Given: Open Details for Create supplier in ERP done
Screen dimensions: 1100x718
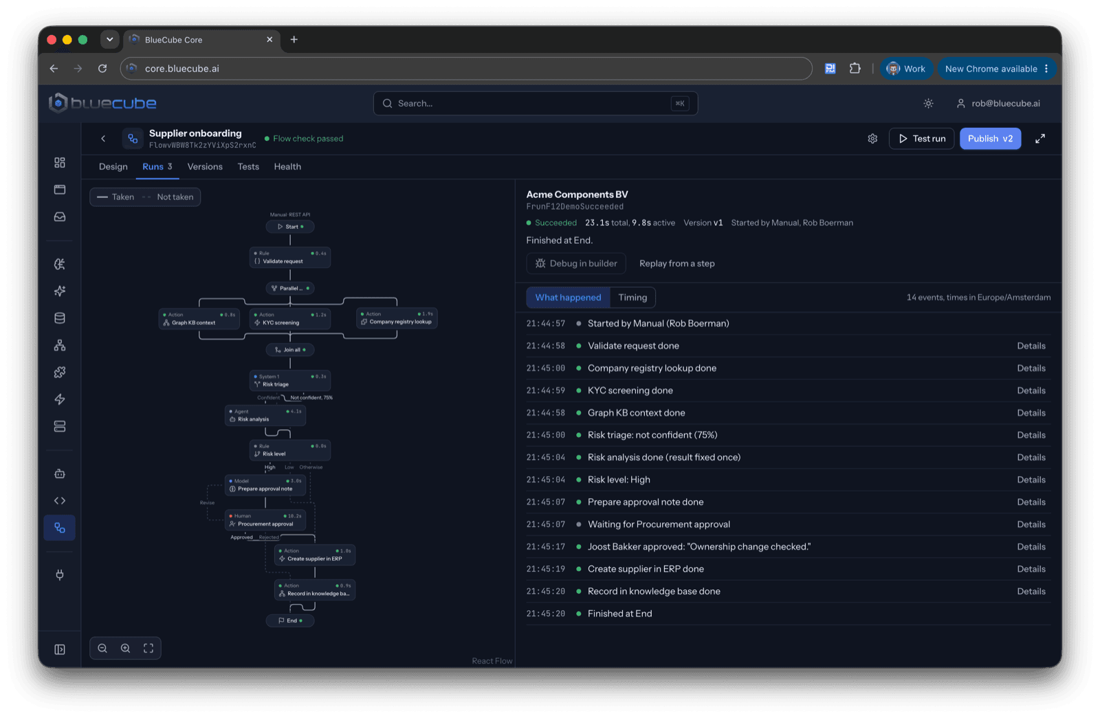Looking at the screenshot, I should pos(1031,570).
